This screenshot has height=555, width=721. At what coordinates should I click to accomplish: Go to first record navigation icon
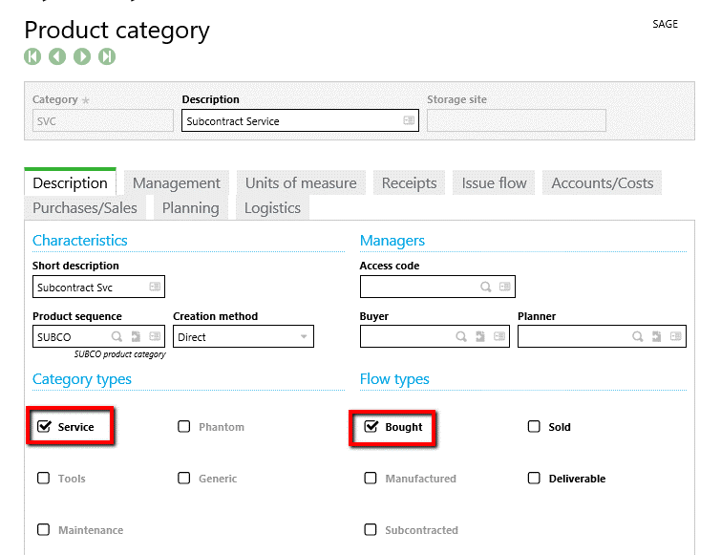pyautogui.click(x=32, y=57)
